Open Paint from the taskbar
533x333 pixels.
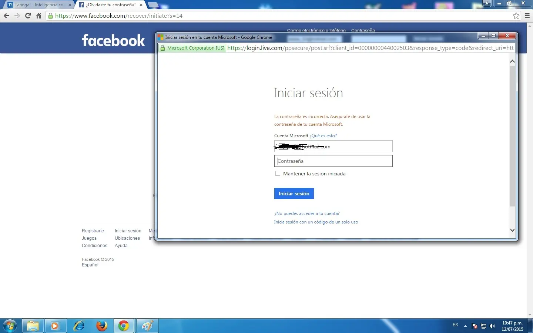147,326
